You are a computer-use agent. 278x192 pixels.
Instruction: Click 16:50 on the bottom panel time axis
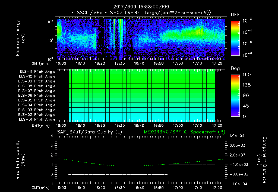pyautogui.click(x=159, y=188)
